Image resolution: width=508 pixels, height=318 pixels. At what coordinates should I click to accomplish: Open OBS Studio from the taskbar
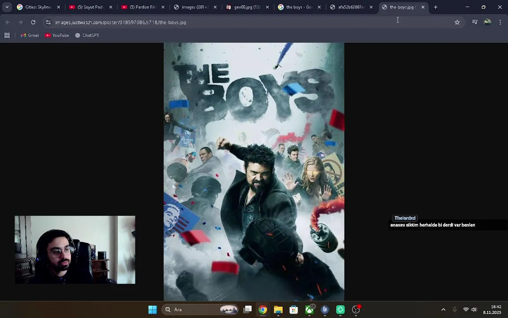click(356, 310)
